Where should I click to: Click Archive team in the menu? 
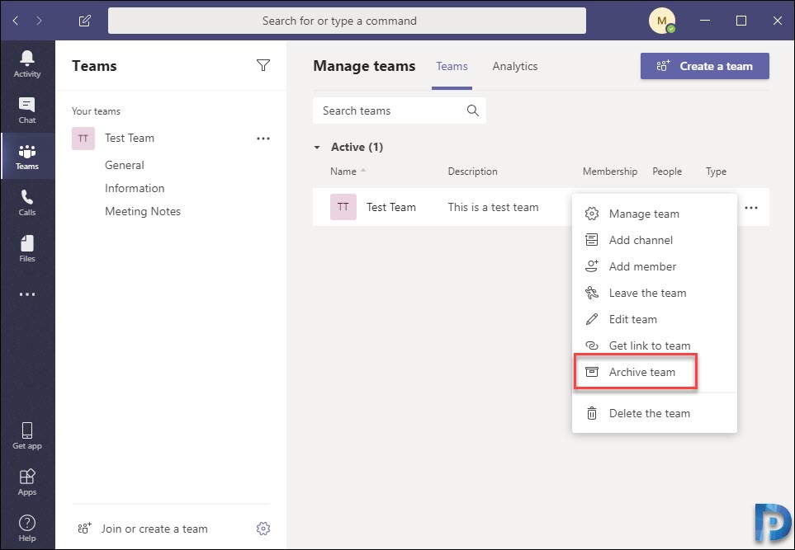click(x=654, y=372)
